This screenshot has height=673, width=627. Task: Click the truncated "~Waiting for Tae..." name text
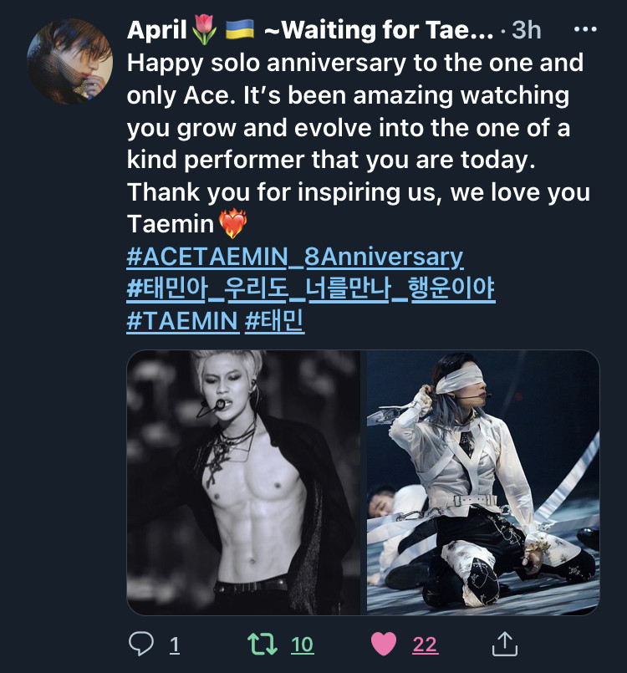378,30
